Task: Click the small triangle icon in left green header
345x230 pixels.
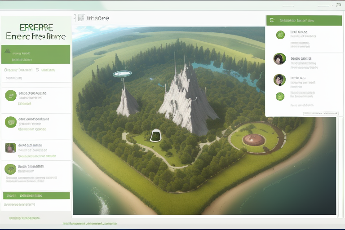Action: point(8,51)
